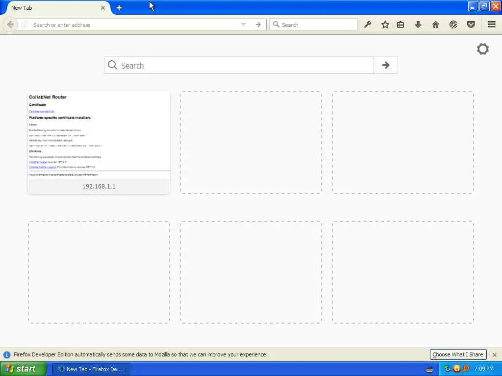This screenshot has width=502, height=376.
Task: Open Pocket icon in toolbar
Action: pos(471,24)
